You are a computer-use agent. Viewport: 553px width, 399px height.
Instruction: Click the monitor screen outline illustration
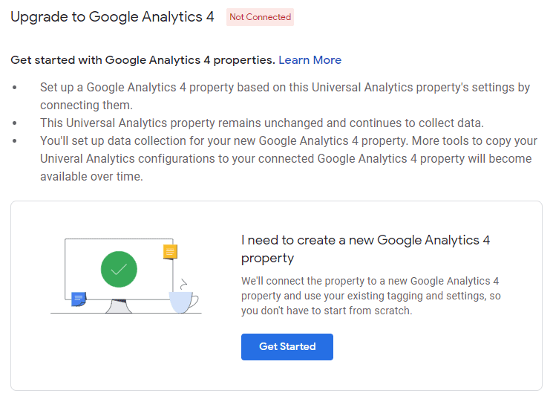[119, 269]
